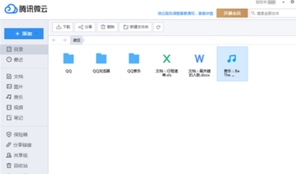Image resolution: width=296 pixels, height=174 pixels.
Task: Click the 开通会员 membership button
Action: coord(232,13)
